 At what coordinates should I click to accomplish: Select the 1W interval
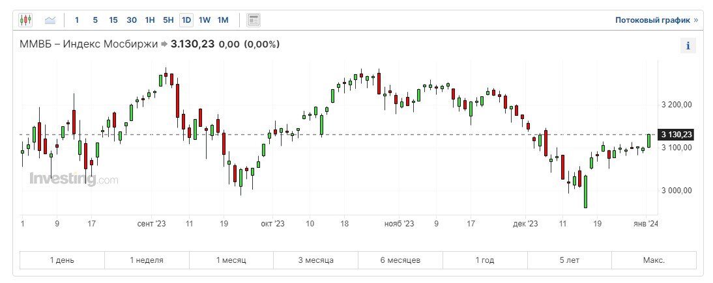[205, 20]
